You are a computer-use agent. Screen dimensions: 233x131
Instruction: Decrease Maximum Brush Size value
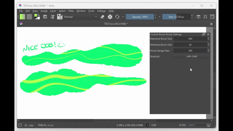coord(208,40)
